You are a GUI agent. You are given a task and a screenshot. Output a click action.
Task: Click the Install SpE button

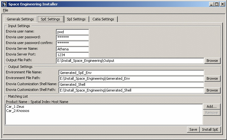[x=210, y=129]
